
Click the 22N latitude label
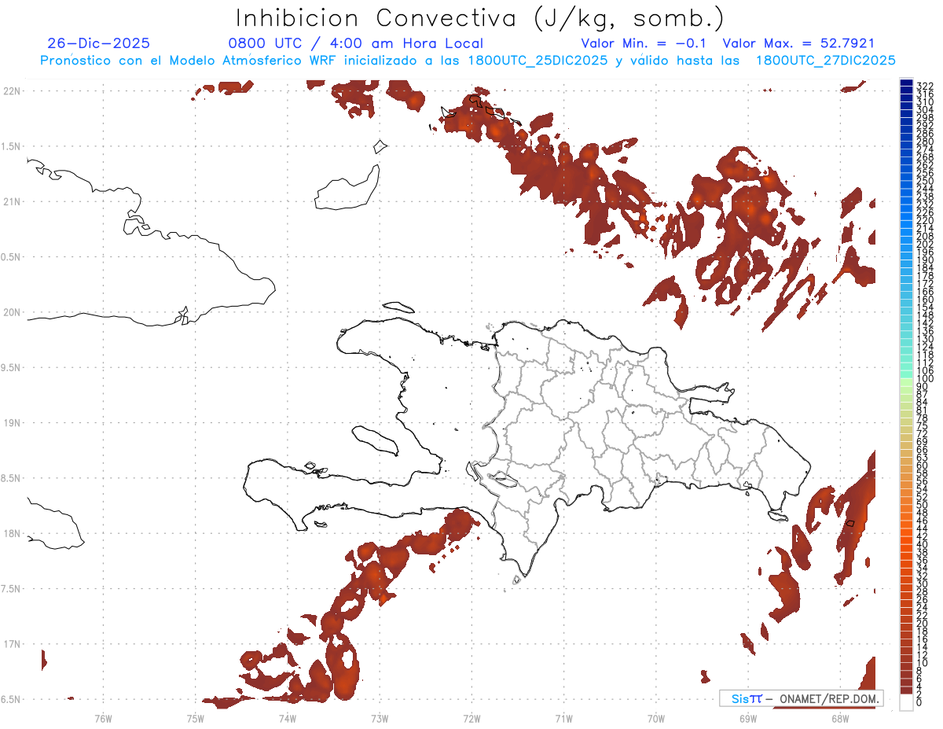[11, 91]
